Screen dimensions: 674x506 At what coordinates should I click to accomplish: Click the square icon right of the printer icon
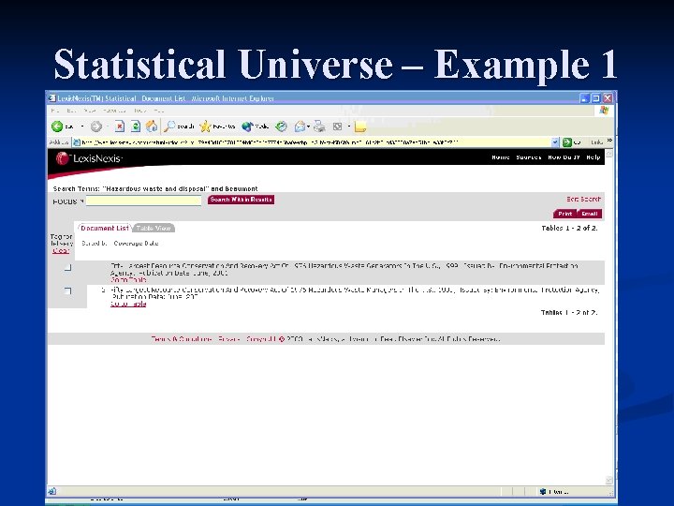click(337, 126)
